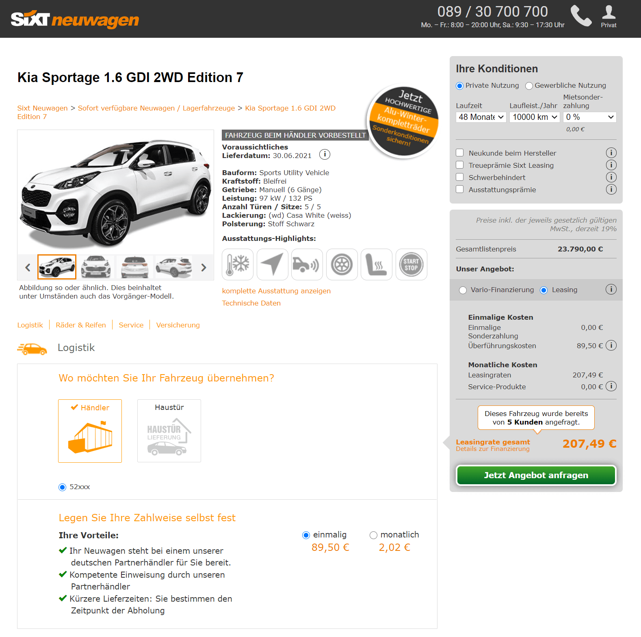Click Jetzt Angebot anfragen button

[536, 475]
